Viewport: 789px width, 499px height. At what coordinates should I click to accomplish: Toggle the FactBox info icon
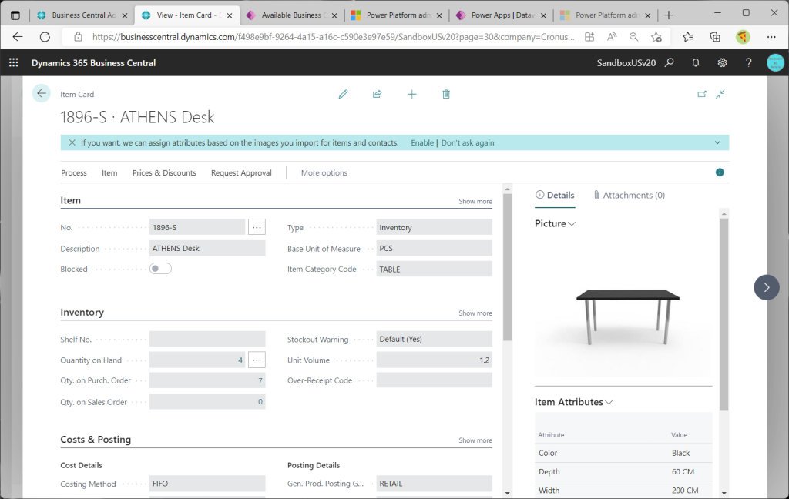click(x=720, y=172)
